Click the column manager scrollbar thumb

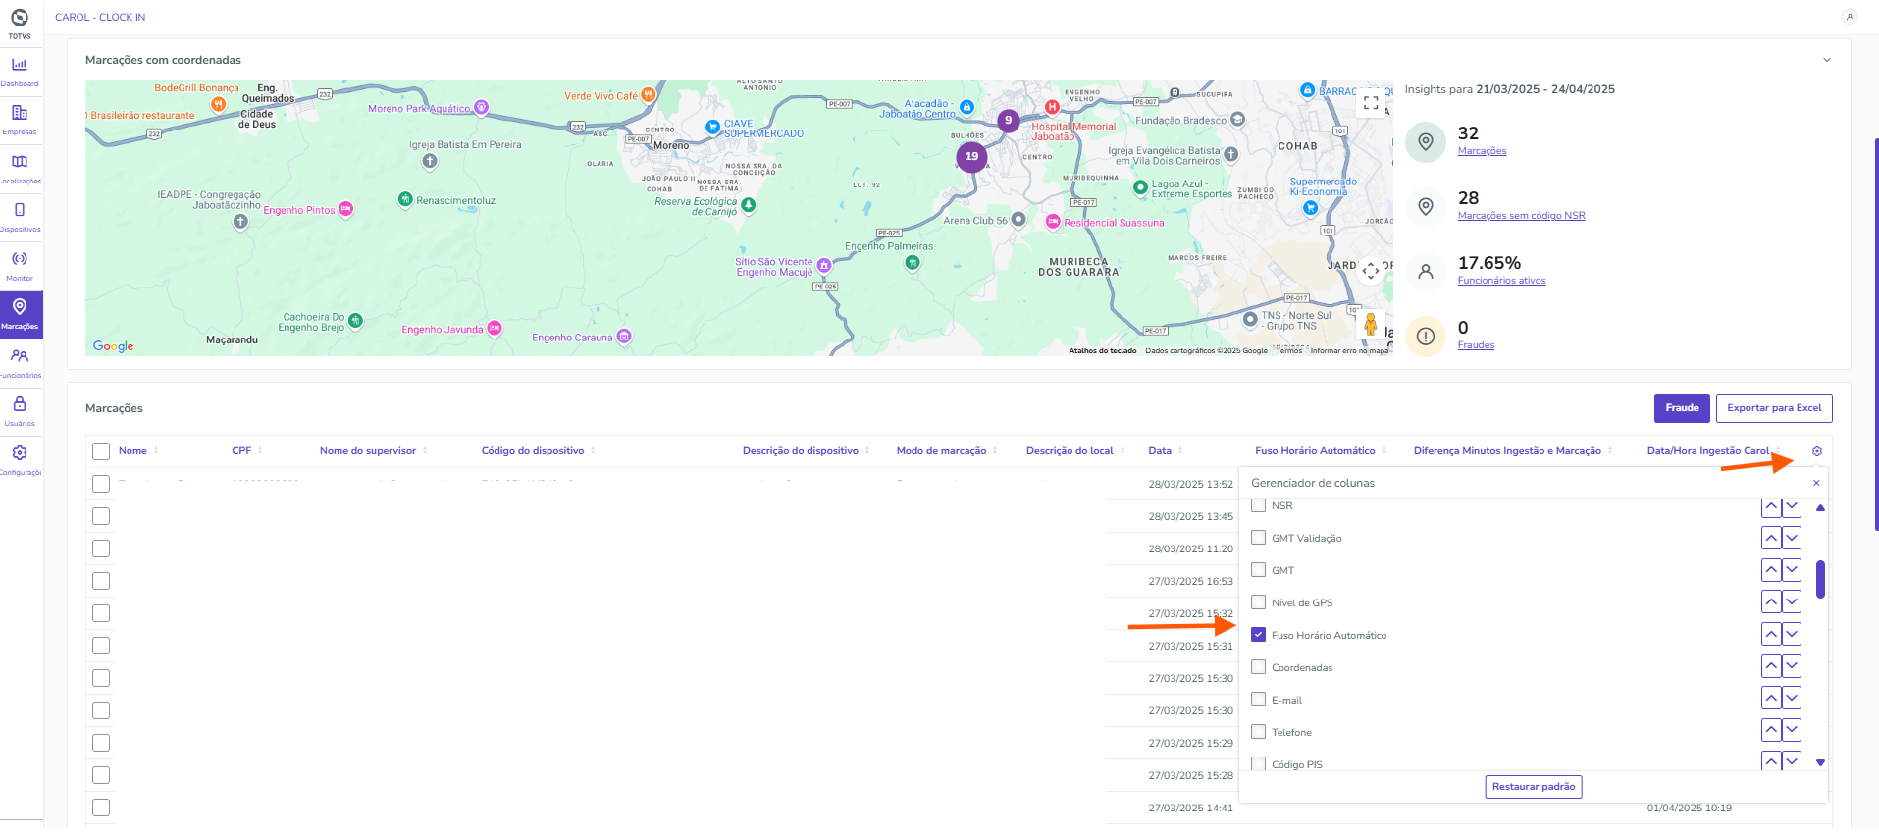click(1820, 579)
